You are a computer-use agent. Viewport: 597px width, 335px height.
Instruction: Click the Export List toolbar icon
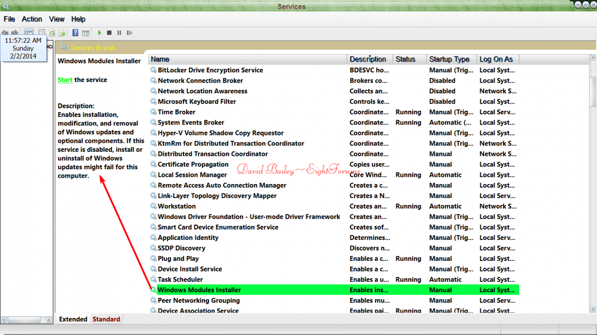pyautogui.click(x=62, y=33)
